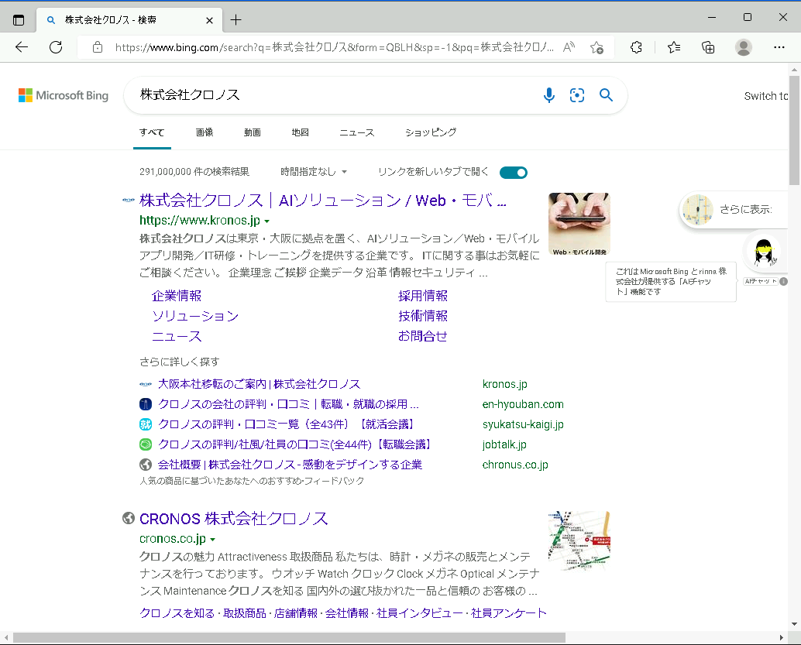Click the browser address bar URL
This screenshot has height=645, width=801.
point(334,47)
